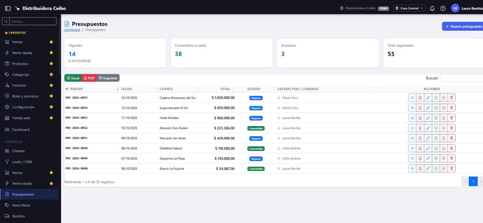View the Almacén Don Rubén budget via eye icon

(412, 128)
